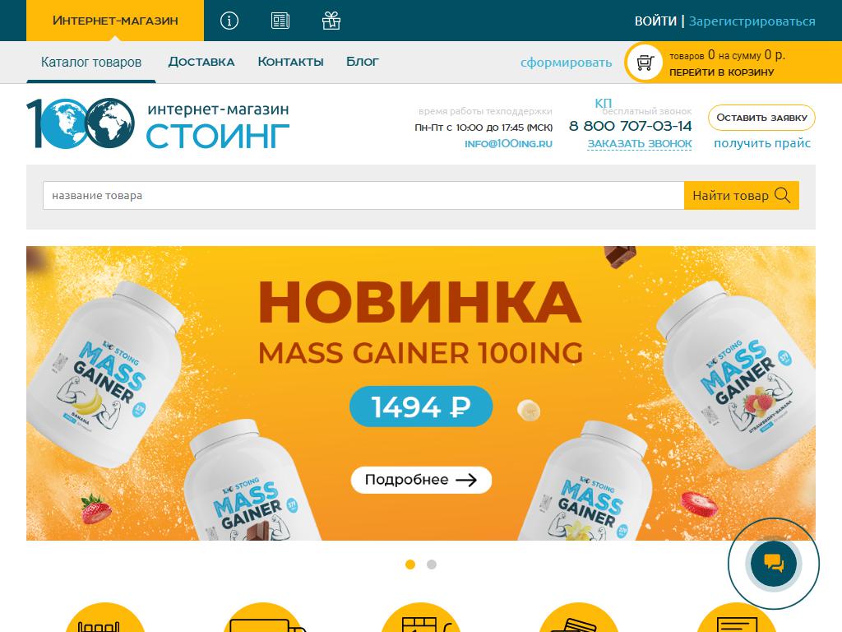This screenshot has width=842, height=632.
Task: Switch to the second grey slider dot
Action: (431, 565)
